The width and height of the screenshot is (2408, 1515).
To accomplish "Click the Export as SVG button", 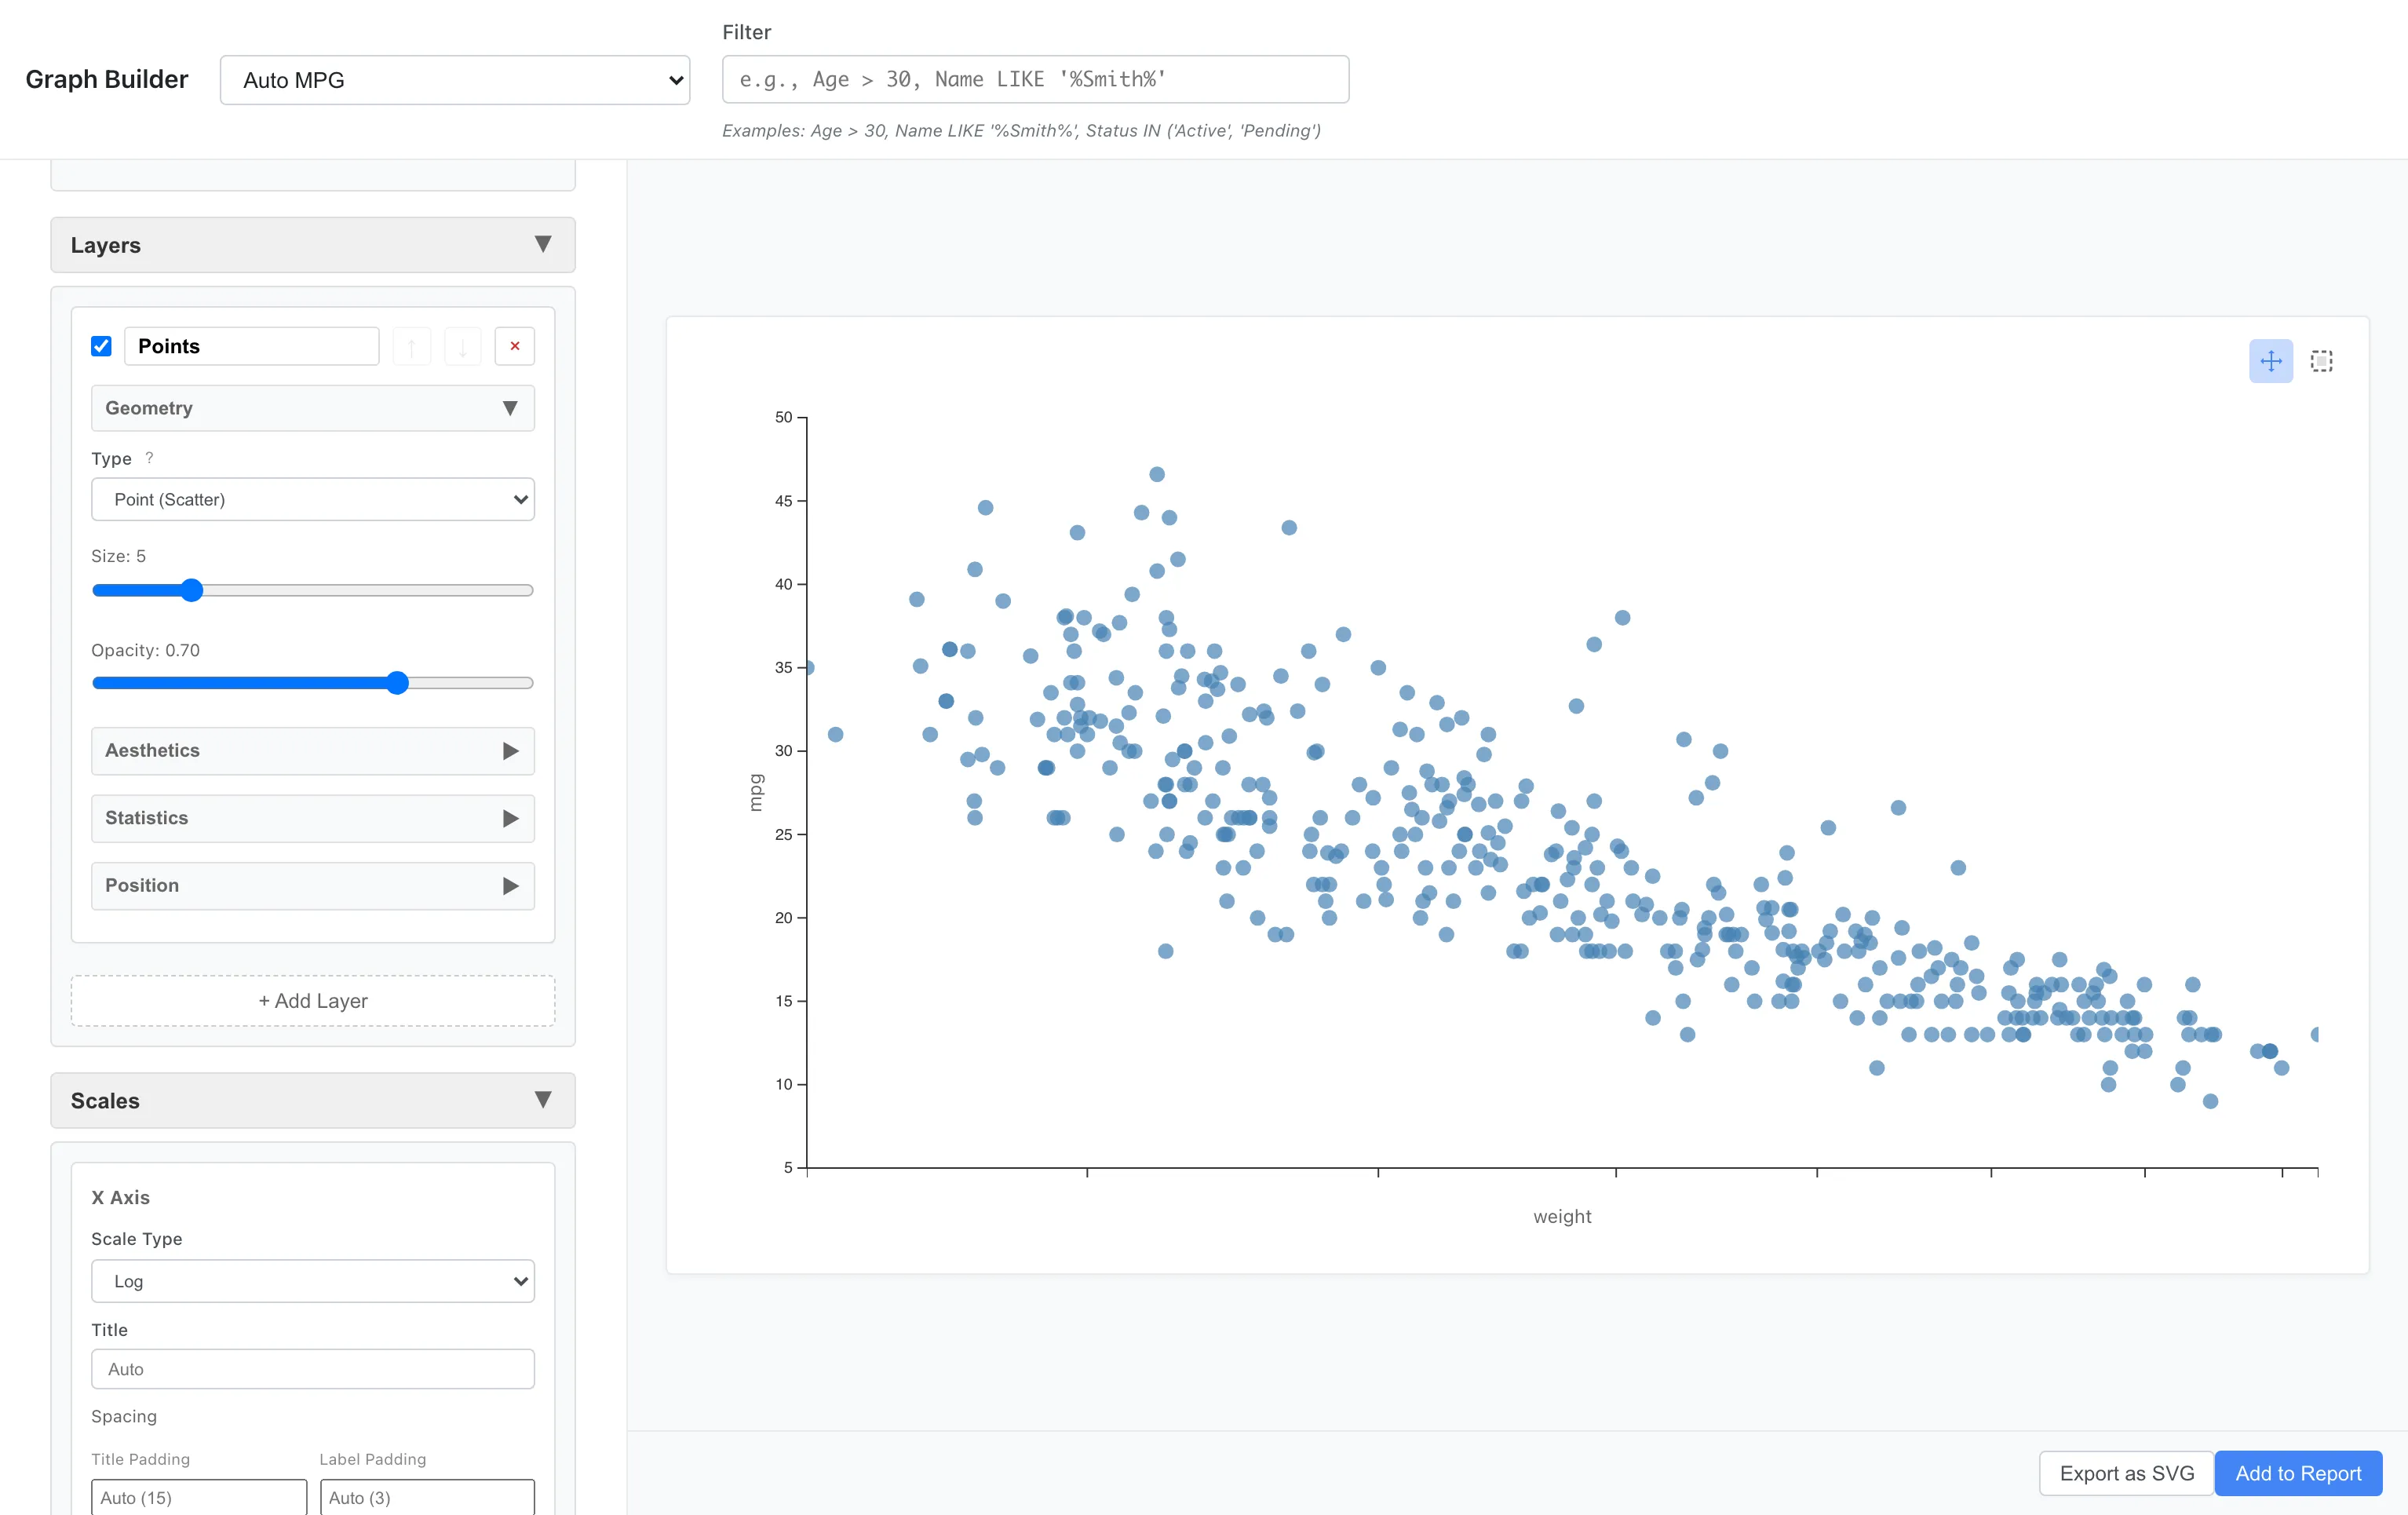I will pyautogui.click(x=2125, y=1473).
